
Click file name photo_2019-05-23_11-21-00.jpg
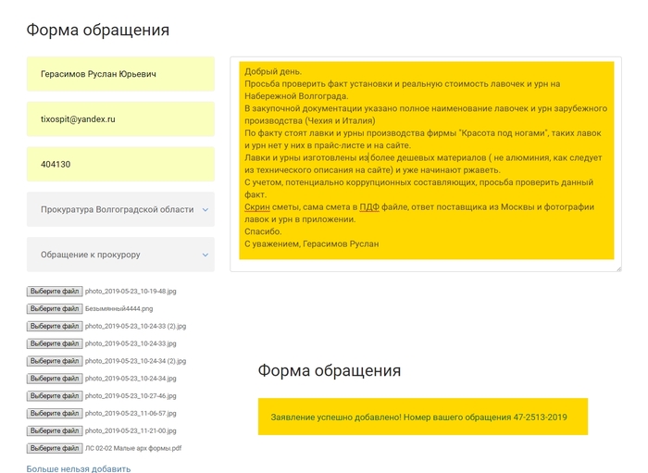(131, 430)
